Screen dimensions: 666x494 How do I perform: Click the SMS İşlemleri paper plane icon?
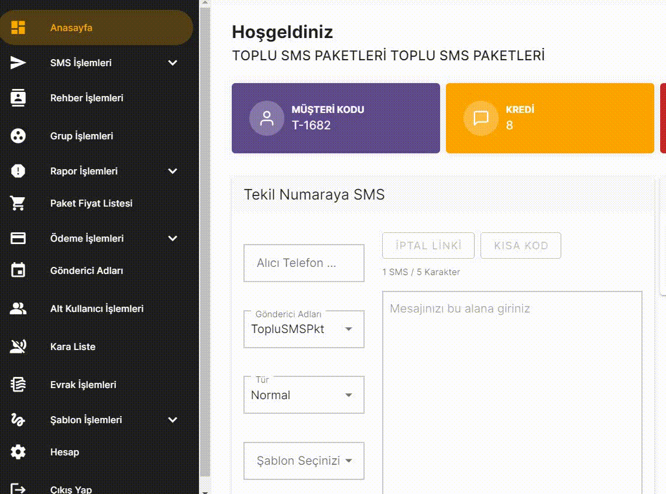click(x=18, y=63)
